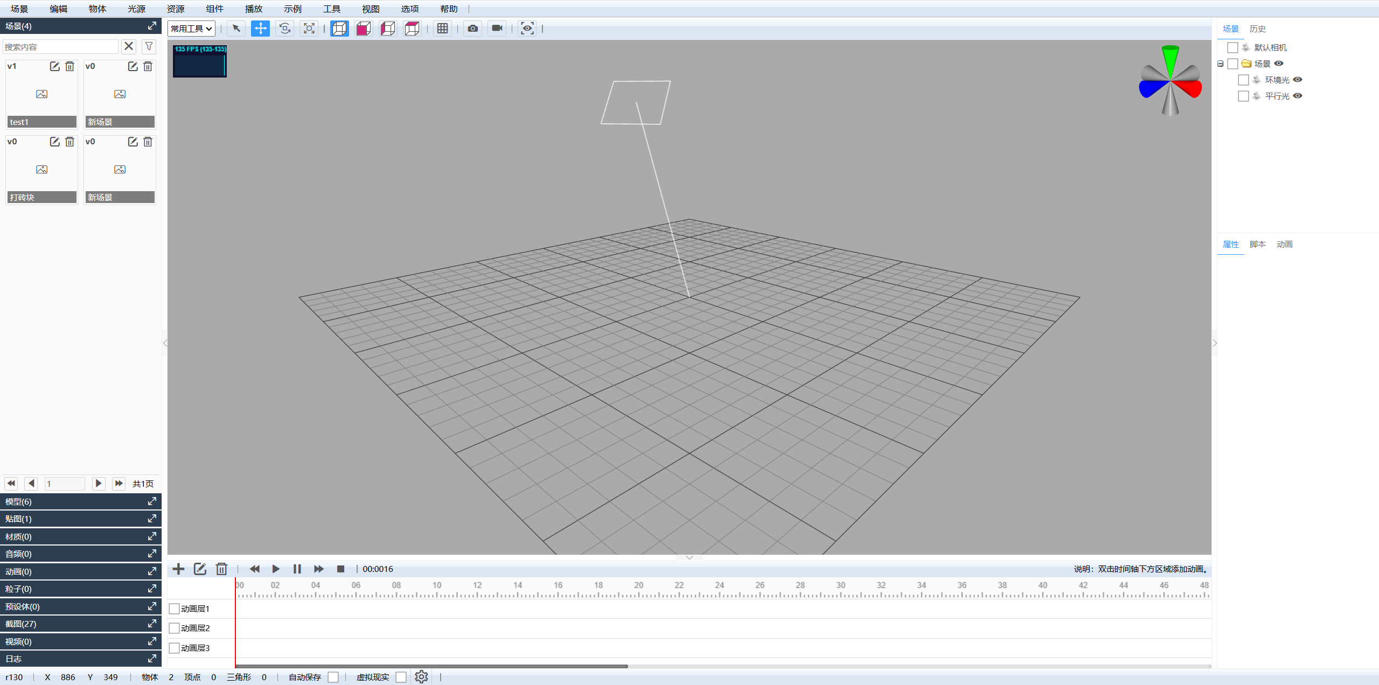Take a screenshot with camera icon
1379x685 pixels.
(472, 29)
